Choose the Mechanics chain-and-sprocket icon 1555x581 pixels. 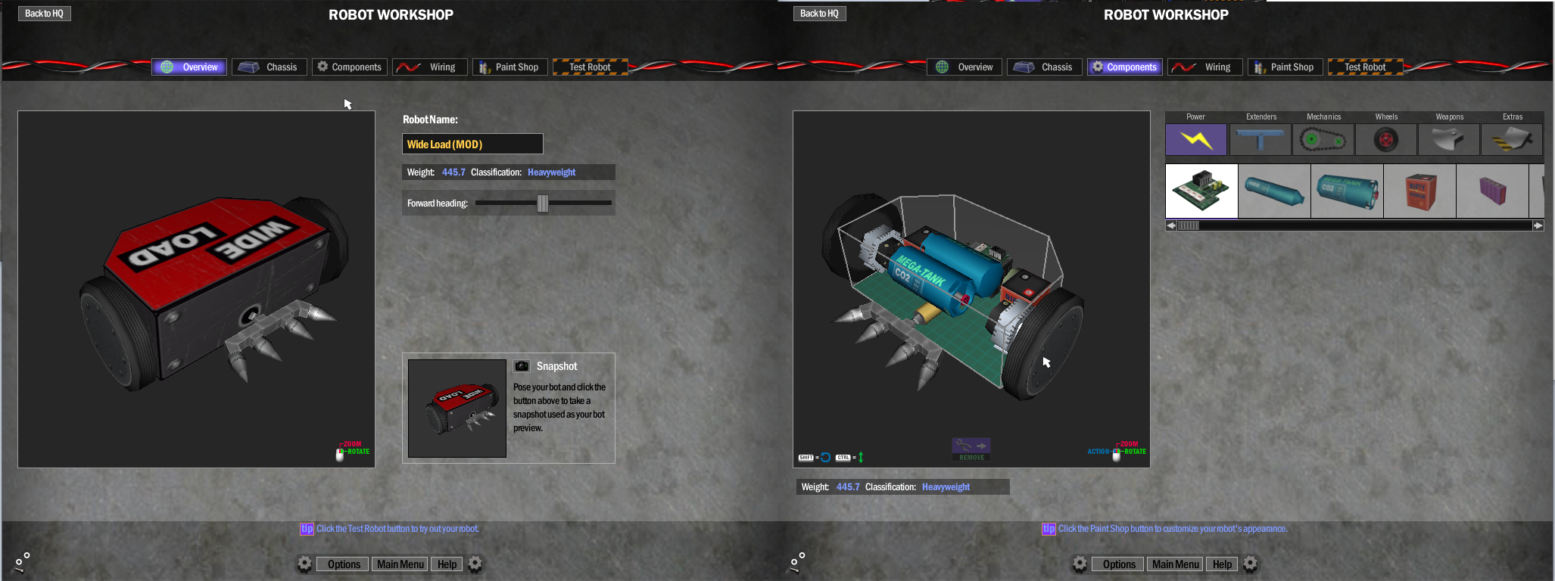pos(1323,140)
